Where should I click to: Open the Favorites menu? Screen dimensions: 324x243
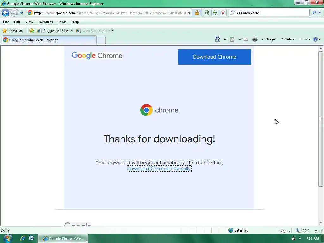[x=46, y=22]
